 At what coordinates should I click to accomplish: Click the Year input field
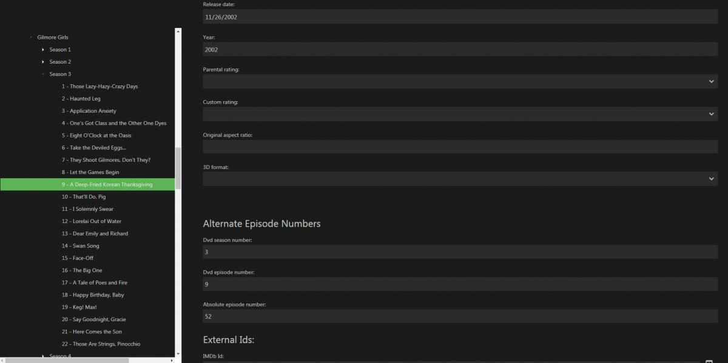click(x=460, y=50)
